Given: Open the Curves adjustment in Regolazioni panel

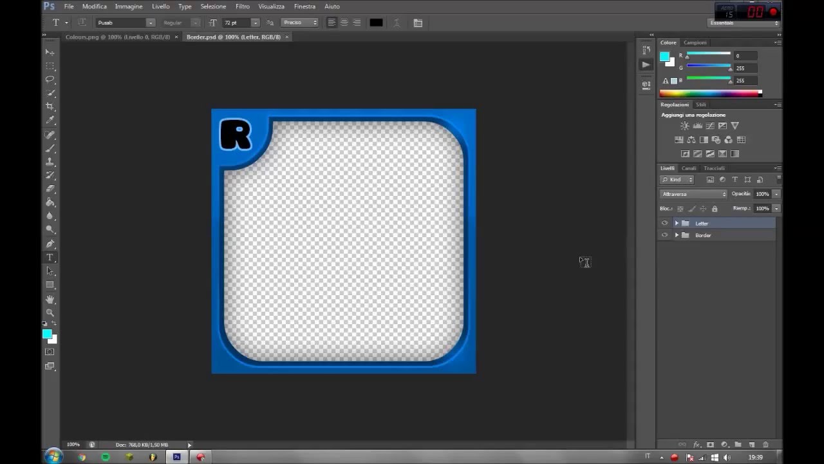Looking at the screenshot, I should [710, 126].
